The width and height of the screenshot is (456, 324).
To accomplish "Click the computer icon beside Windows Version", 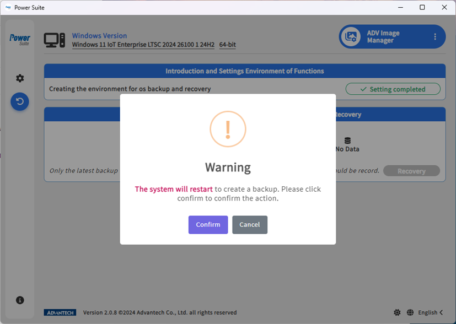I will point(55,40).
